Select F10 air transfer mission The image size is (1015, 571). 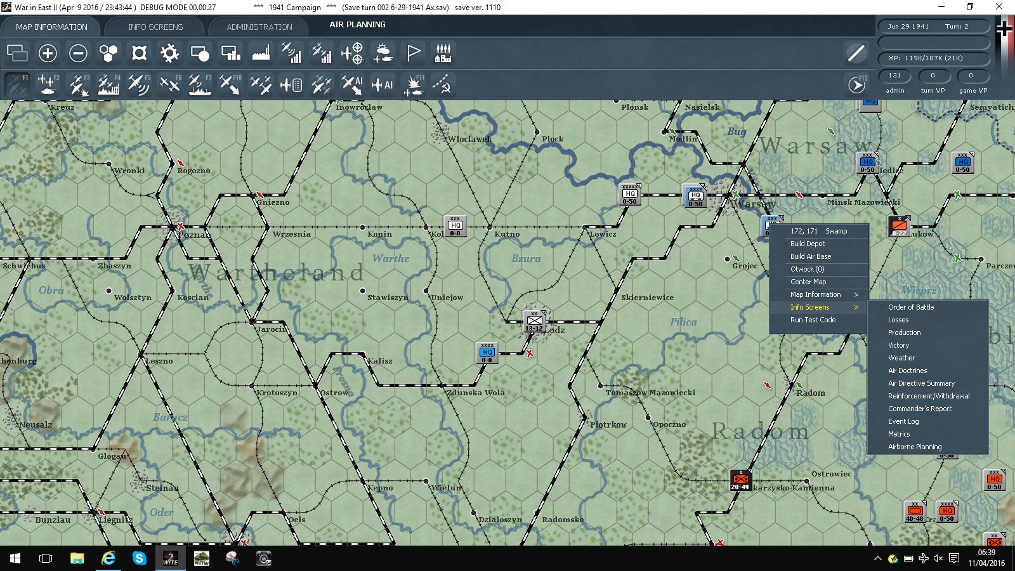click(230, 84)
